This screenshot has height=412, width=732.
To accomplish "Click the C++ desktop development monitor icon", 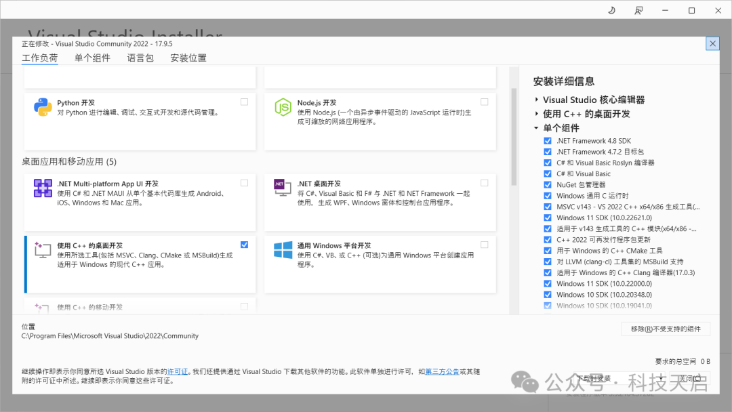I will coord(43,249).
